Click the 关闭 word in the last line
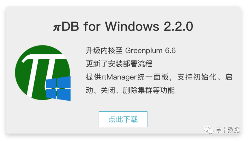248x141 pixels. point(108,91)
